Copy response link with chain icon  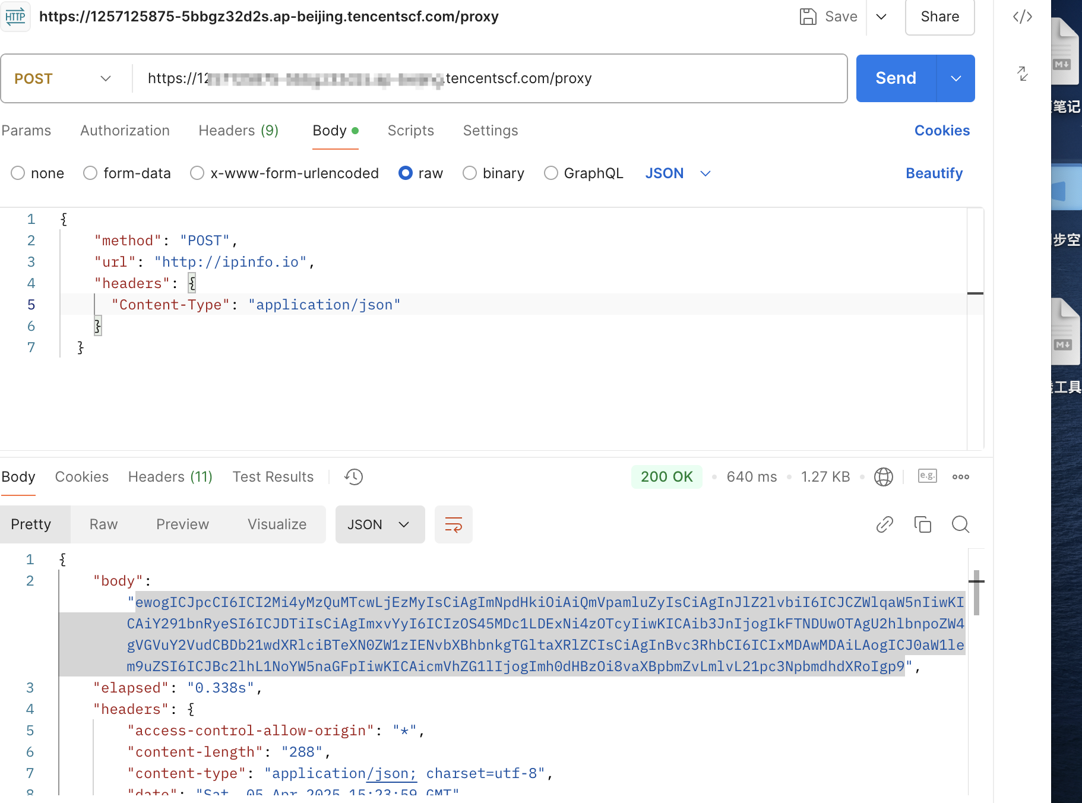(x=884, y=524)
